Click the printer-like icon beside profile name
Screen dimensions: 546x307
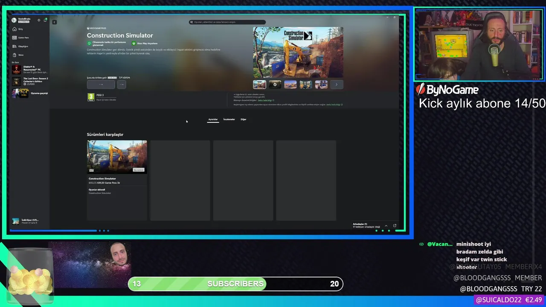[x=39, y=20]
